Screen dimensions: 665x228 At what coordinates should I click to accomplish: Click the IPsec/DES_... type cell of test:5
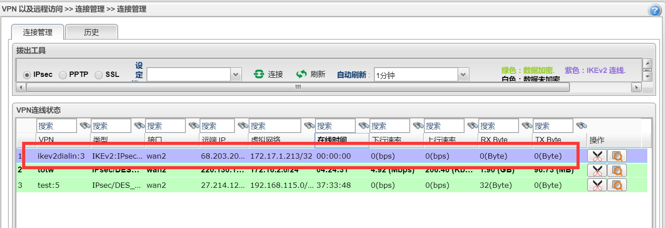(x=117, y=185)
